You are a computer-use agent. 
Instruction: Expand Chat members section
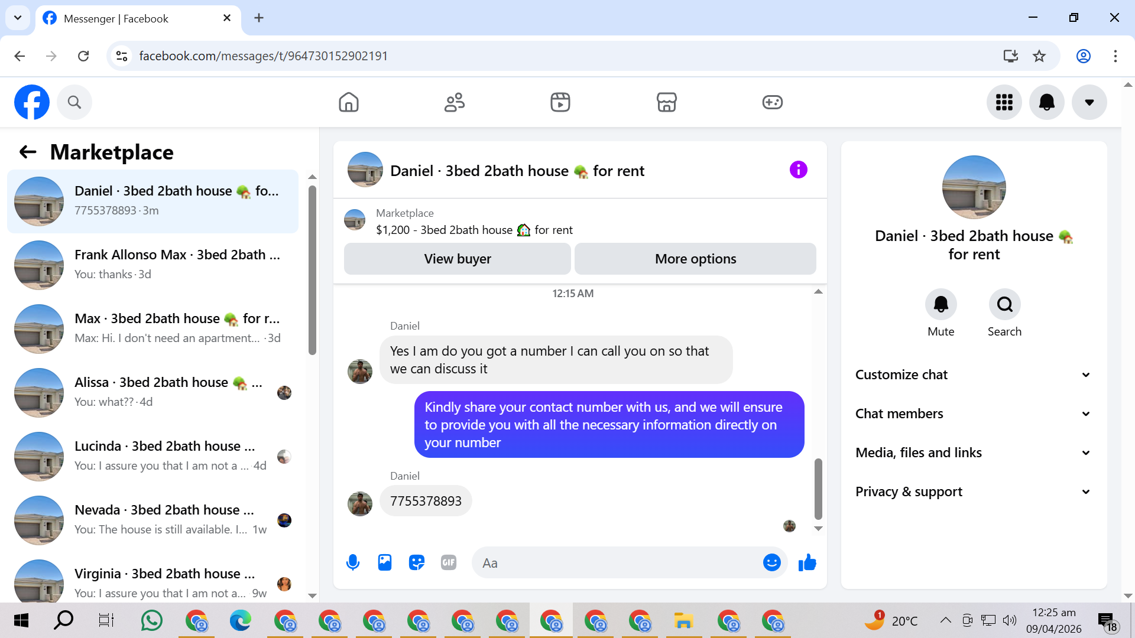click(974, 414)
